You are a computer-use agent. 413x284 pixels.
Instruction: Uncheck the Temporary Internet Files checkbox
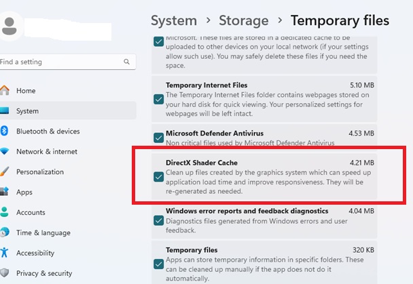point(158,98)
